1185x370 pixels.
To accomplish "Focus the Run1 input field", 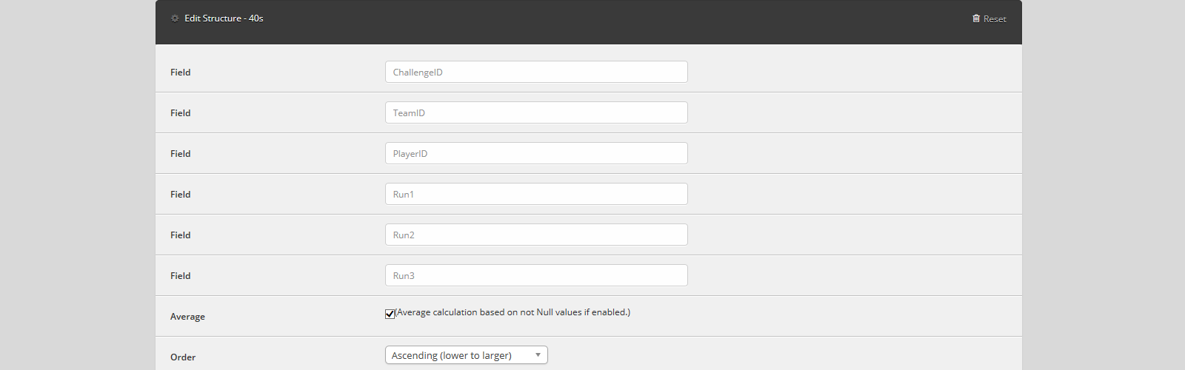I will point(536,194).
